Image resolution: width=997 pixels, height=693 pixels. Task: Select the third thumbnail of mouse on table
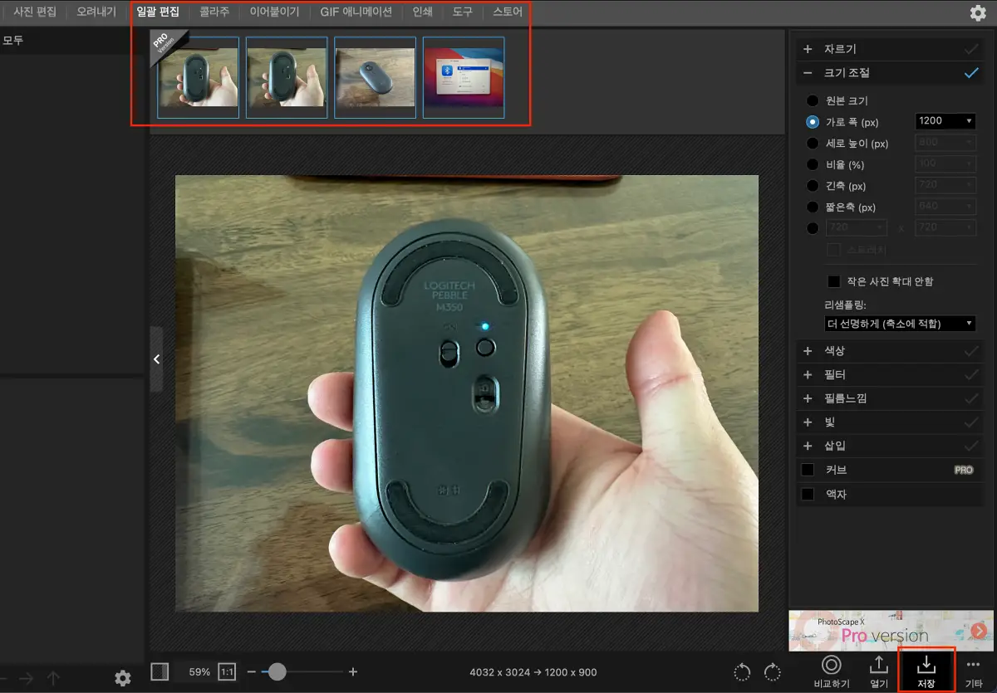(375, 77)
